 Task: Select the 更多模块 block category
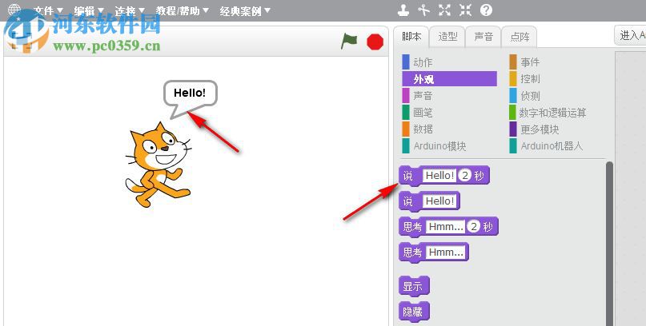556,129
